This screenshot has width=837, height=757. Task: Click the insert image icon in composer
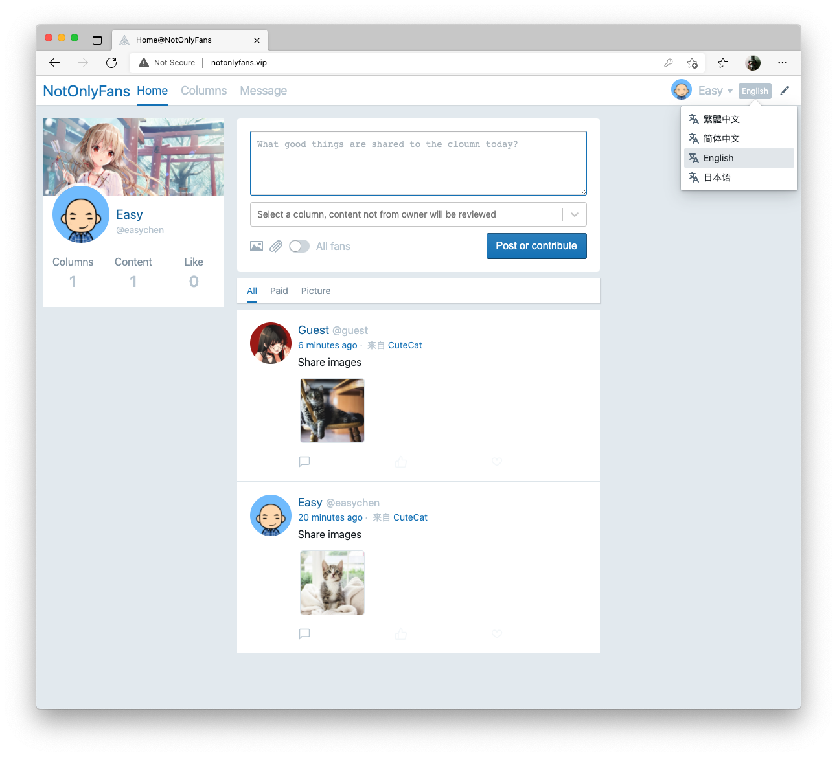click(x=257, y=246)
